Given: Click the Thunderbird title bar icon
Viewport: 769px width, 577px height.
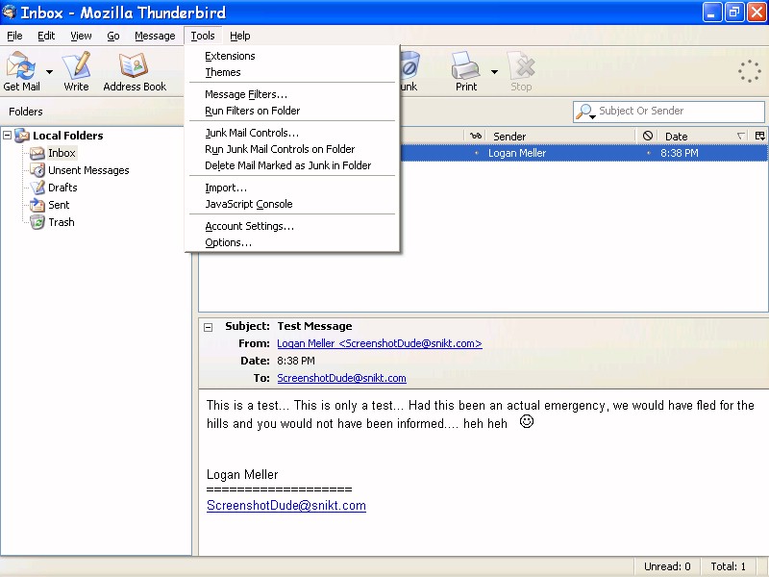Looking at the screenshot, I should tap(10, 12).
